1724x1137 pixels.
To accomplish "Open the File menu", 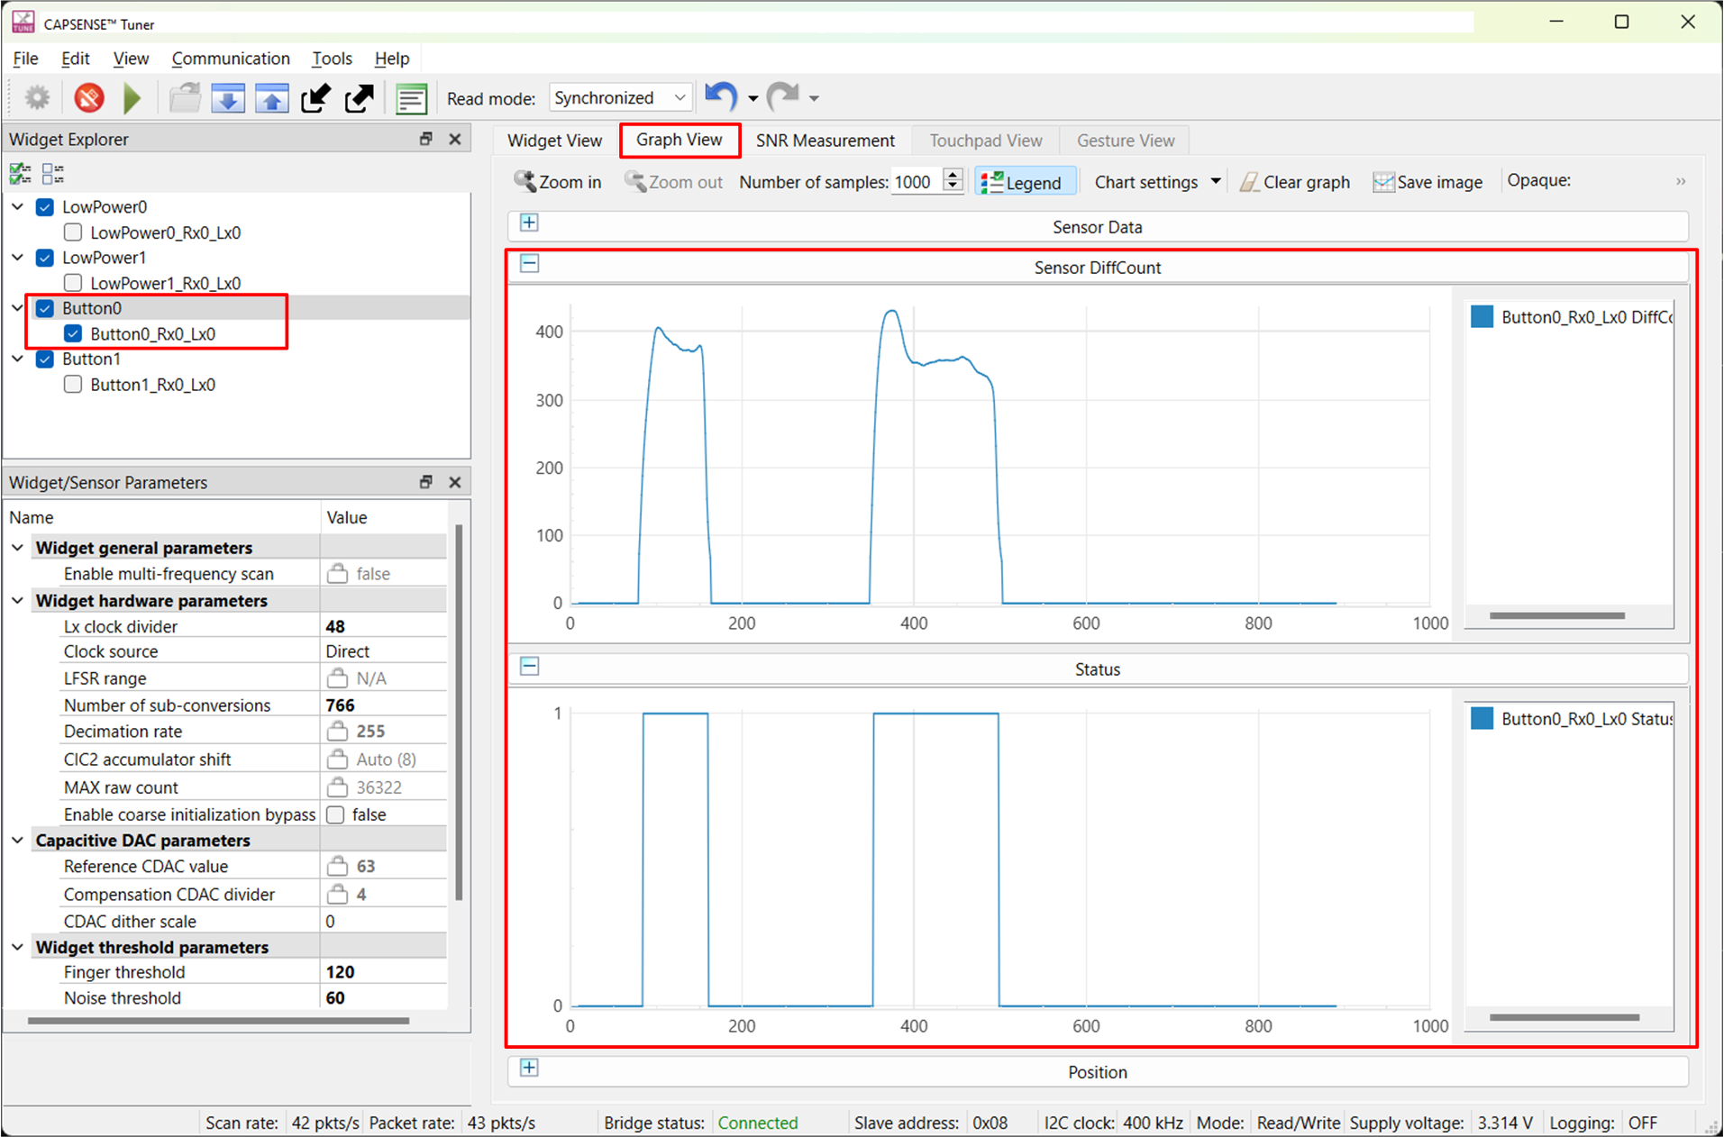I will coord(25,59).
